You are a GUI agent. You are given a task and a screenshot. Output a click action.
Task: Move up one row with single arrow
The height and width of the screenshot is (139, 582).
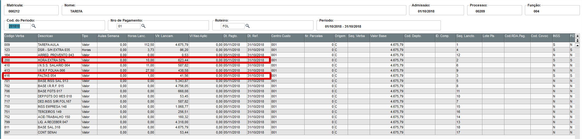(577, 46)
